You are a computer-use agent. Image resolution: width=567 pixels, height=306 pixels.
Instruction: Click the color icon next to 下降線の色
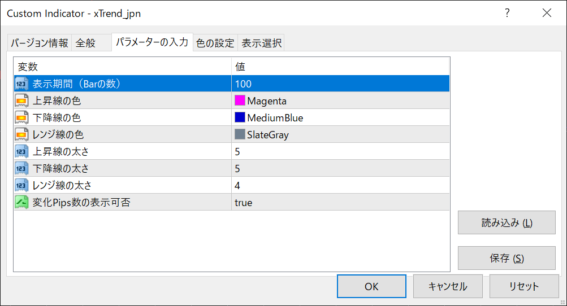(22, 118)
